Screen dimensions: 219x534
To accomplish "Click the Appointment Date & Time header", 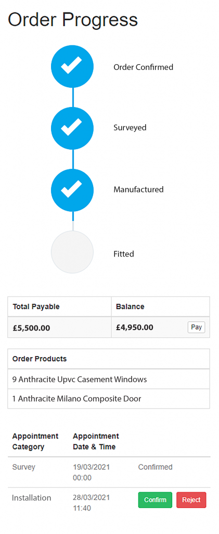I will point(96,441).
